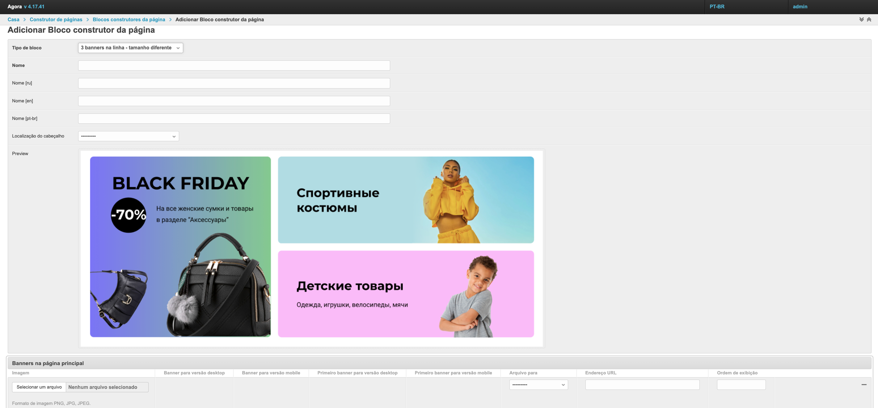Open Construtor de páginas breadcrumb link
Screen dimensions: 878x408
[56, 19]
